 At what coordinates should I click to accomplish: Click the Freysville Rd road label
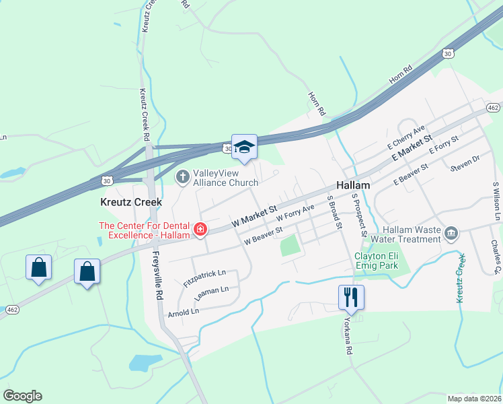pyautogui.click(x=157, y=275)
